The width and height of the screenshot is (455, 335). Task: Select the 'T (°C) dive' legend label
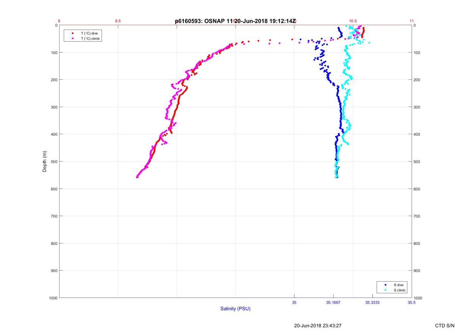[x=89, y=33]
